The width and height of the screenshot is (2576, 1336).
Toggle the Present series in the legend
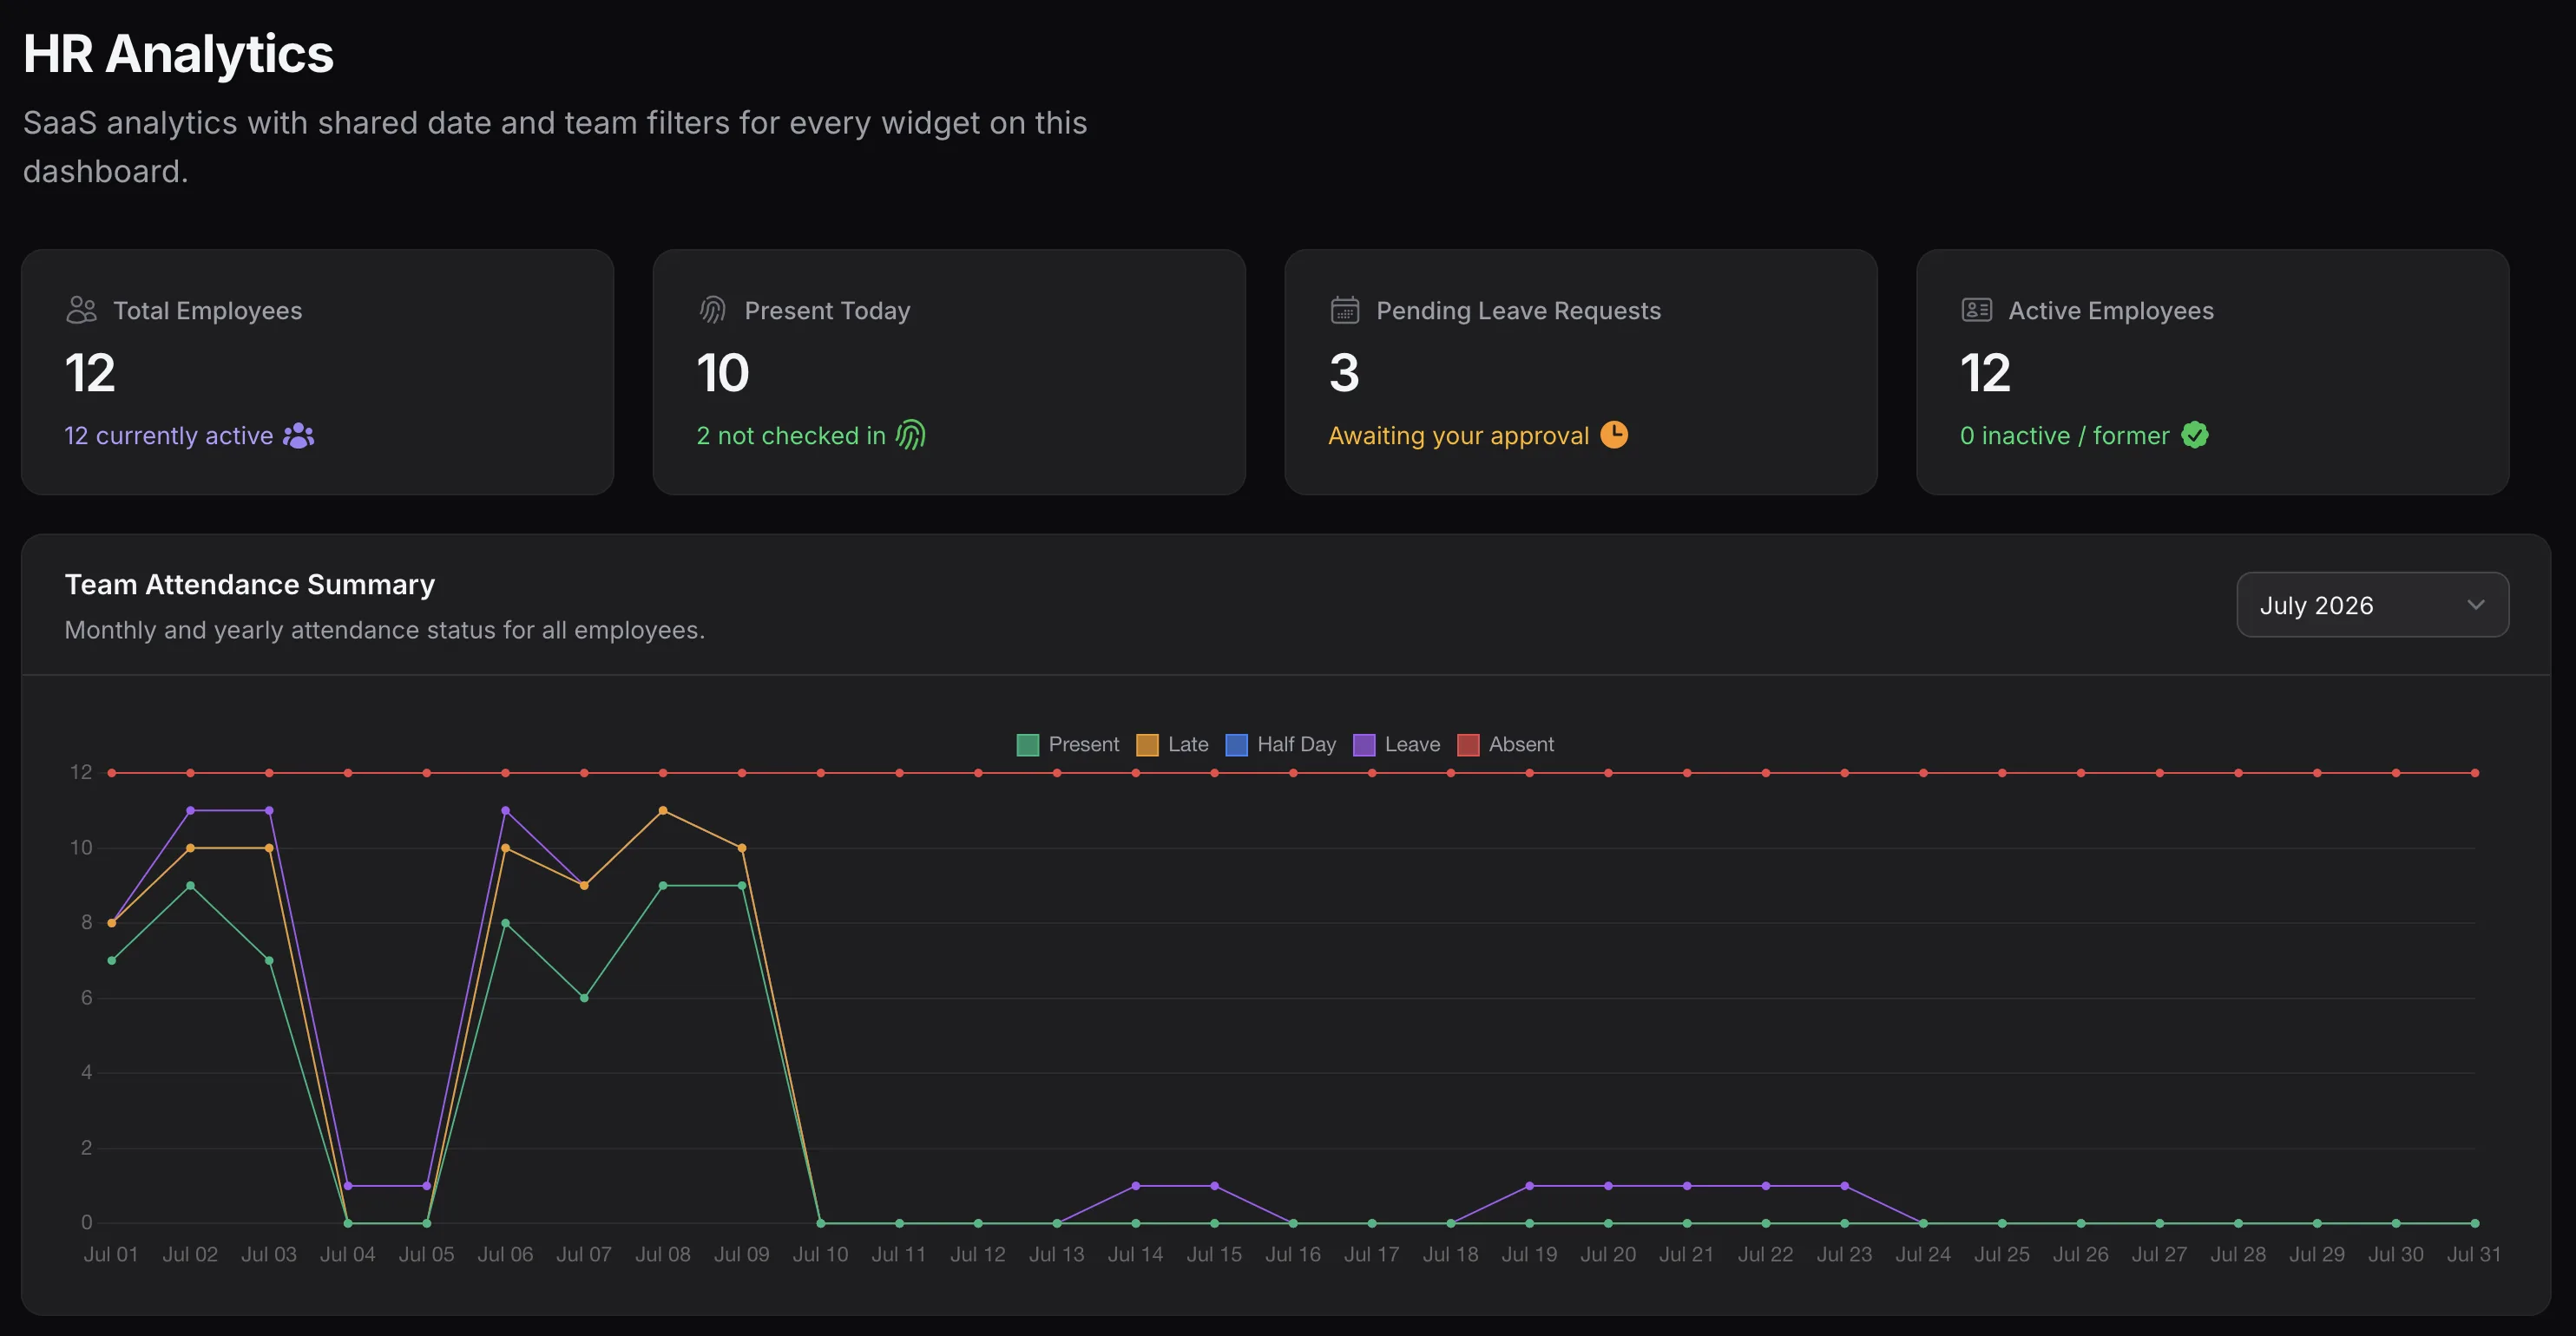(1067, 744)
